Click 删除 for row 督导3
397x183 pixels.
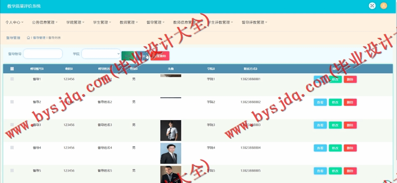click(350, 125)
